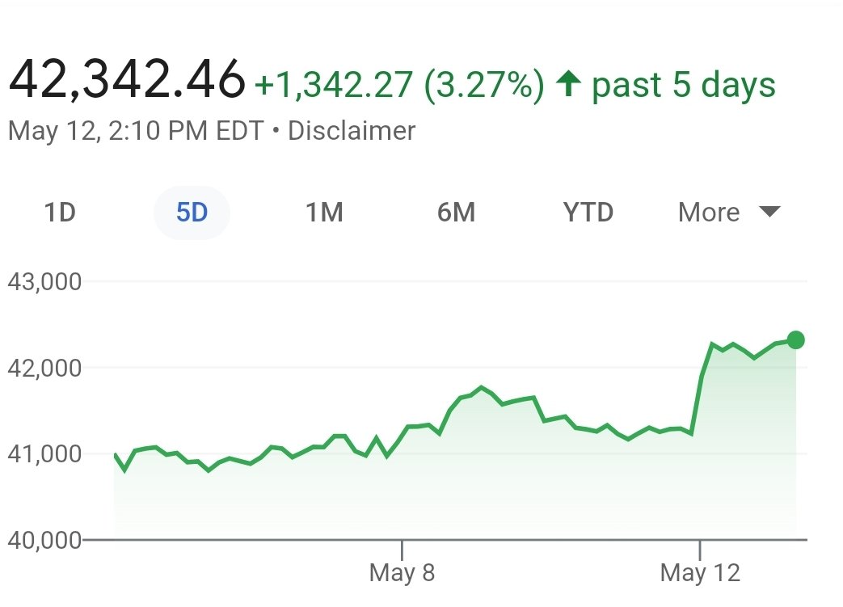
Task: Switch to the 1D range tab
Action: [60, 213]
